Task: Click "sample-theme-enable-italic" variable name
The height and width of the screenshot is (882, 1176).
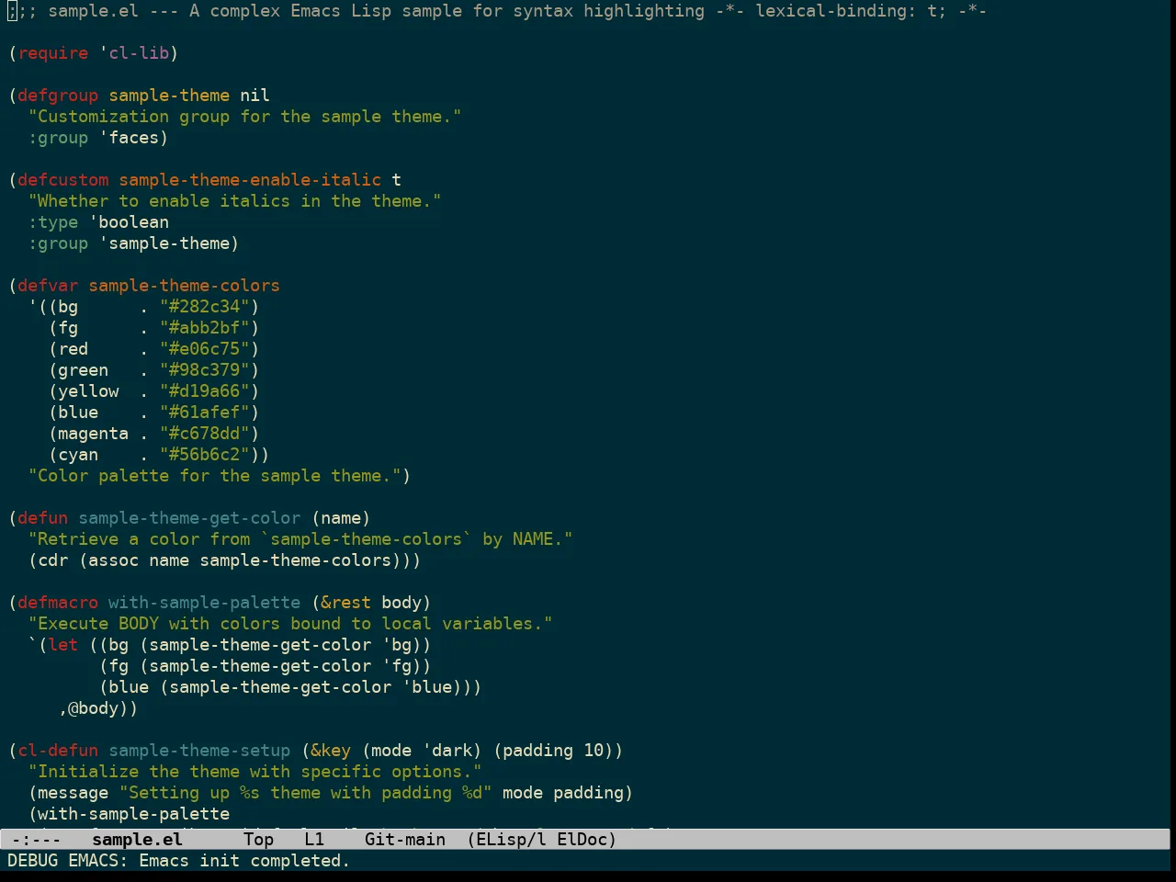Action: 250,180
